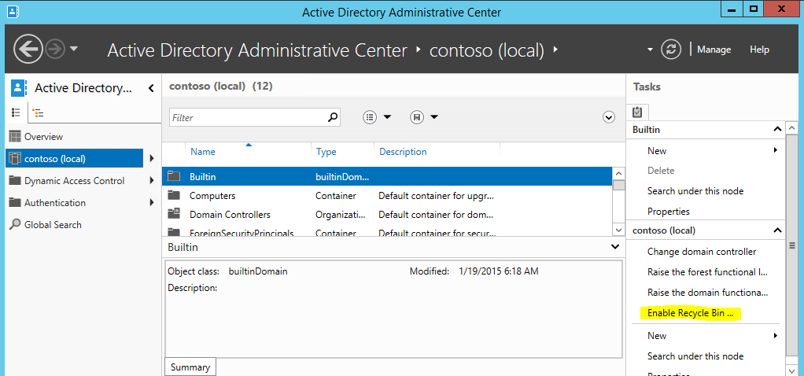Screen dimensions: 804x376
Task: Select the Computers container row
Action: (x=387, y=195)
